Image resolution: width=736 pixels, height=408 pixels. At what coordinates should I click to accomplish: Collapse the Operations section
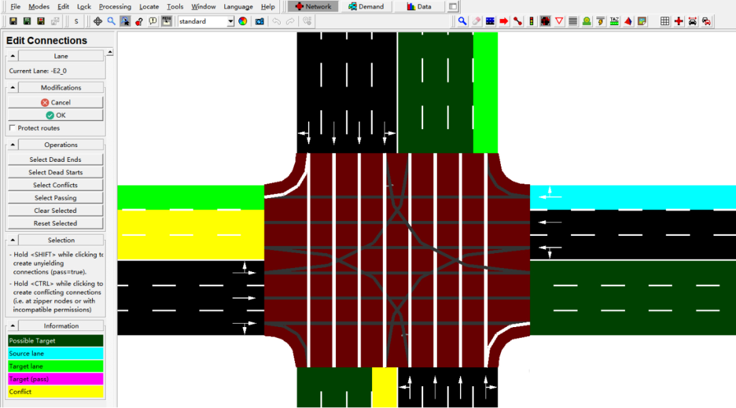click(11, 145)
